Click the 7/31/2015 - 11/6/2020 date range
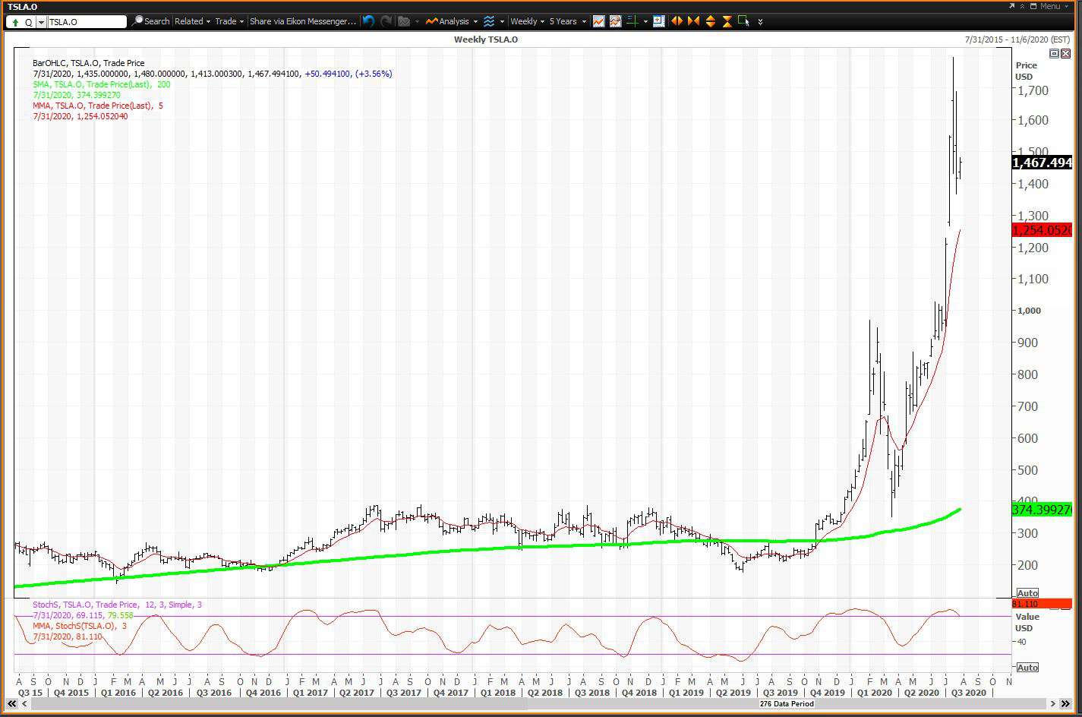The height and width of the screenshot is (717, 1082). click(1017, 39)
